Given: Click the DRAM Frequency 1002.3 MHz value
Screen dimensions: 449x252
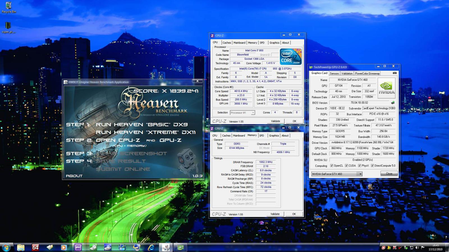Looking at the screenshot, I should [x=265, y=162].
